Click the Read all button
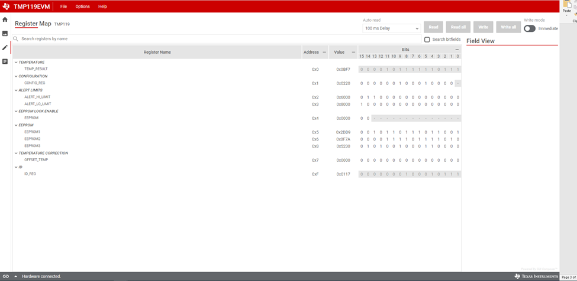This screenshot has width=577, height=281. click(x=458, y=27)
